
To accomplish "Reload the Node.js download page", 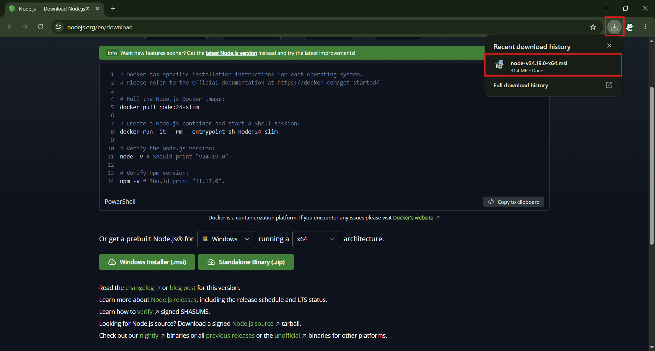I will point(40,27).
